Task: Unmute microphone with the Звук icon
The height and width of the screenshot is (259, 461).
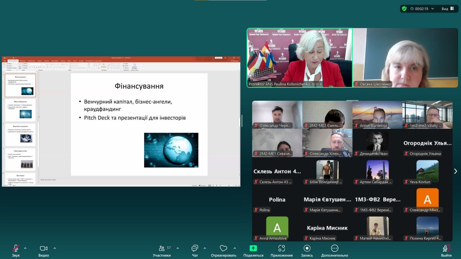Action: (16, 249)
